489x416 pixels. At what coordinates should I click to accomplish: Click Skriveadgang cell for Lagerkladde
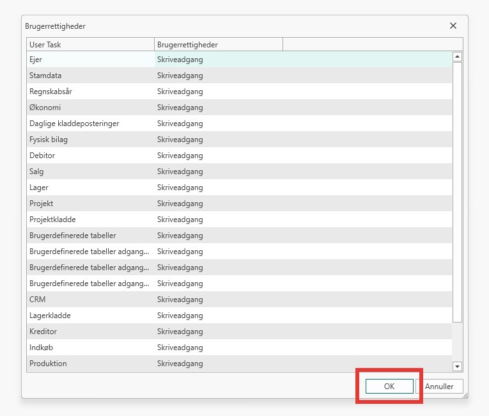[x=219, y=315]
